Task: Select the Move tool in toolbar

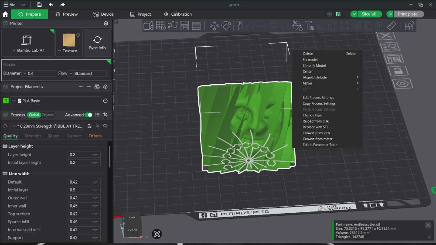Action: coord(214,26)
